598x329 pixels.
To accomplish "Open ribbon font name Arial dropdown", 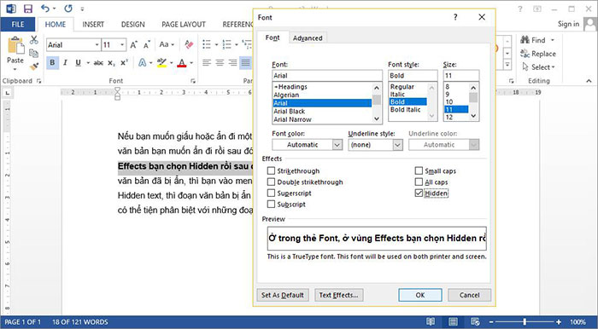I will point(97,45).
